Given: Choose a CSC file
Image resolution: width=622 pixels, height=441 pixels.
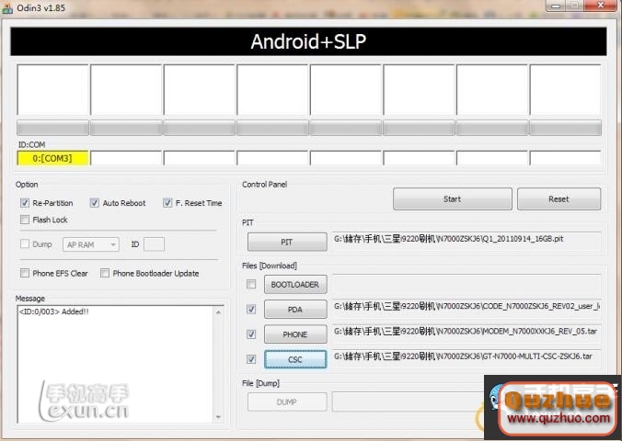Looking at the screenshot, I should point(295,359).
